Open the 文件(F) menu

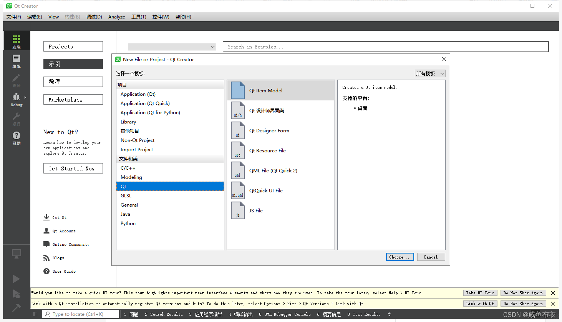pyautogui.click(x=14, y=17)
